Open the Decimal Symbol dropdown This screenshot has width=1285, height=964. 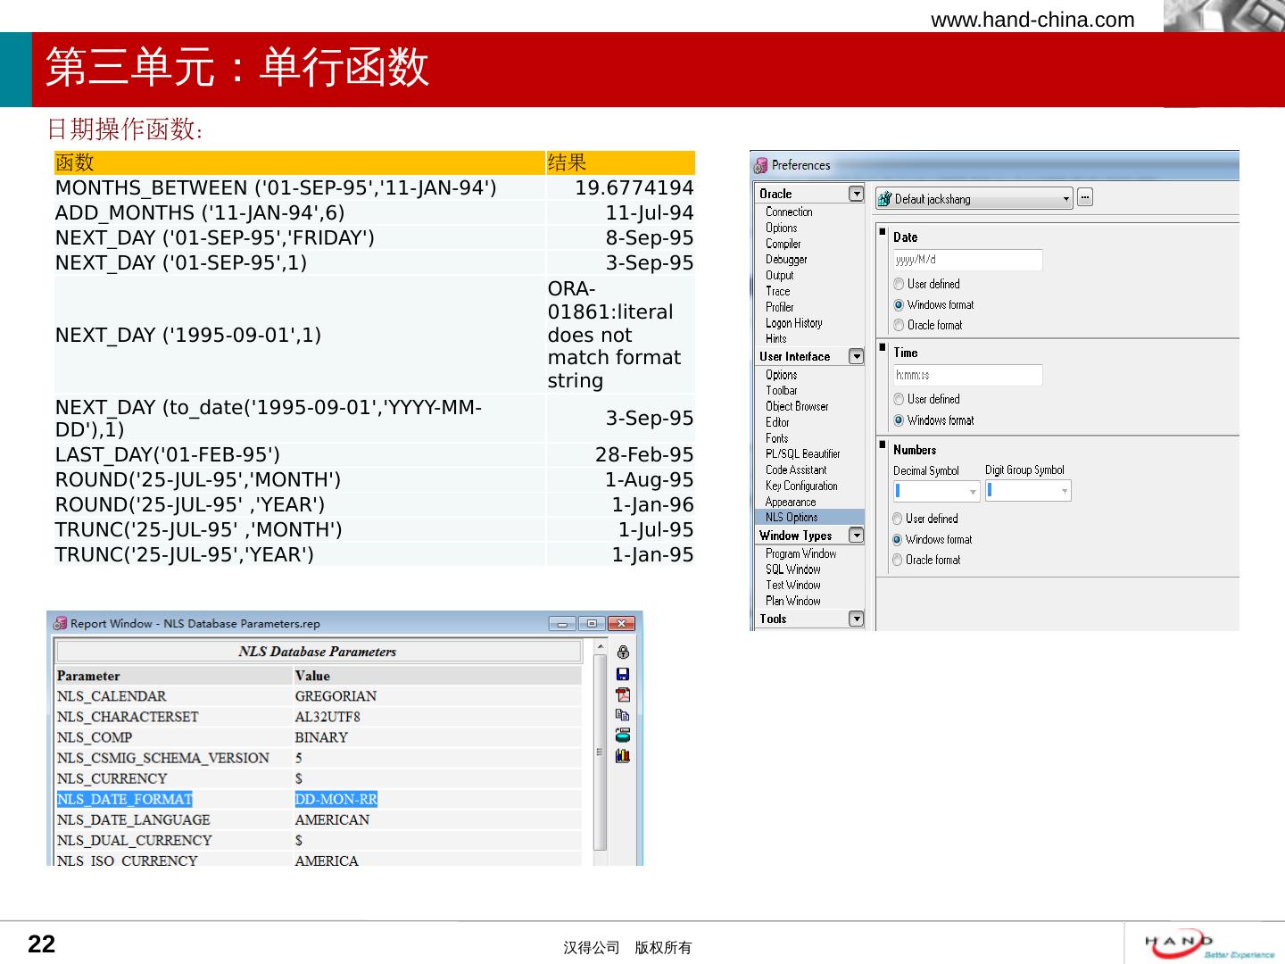point(972,492)
